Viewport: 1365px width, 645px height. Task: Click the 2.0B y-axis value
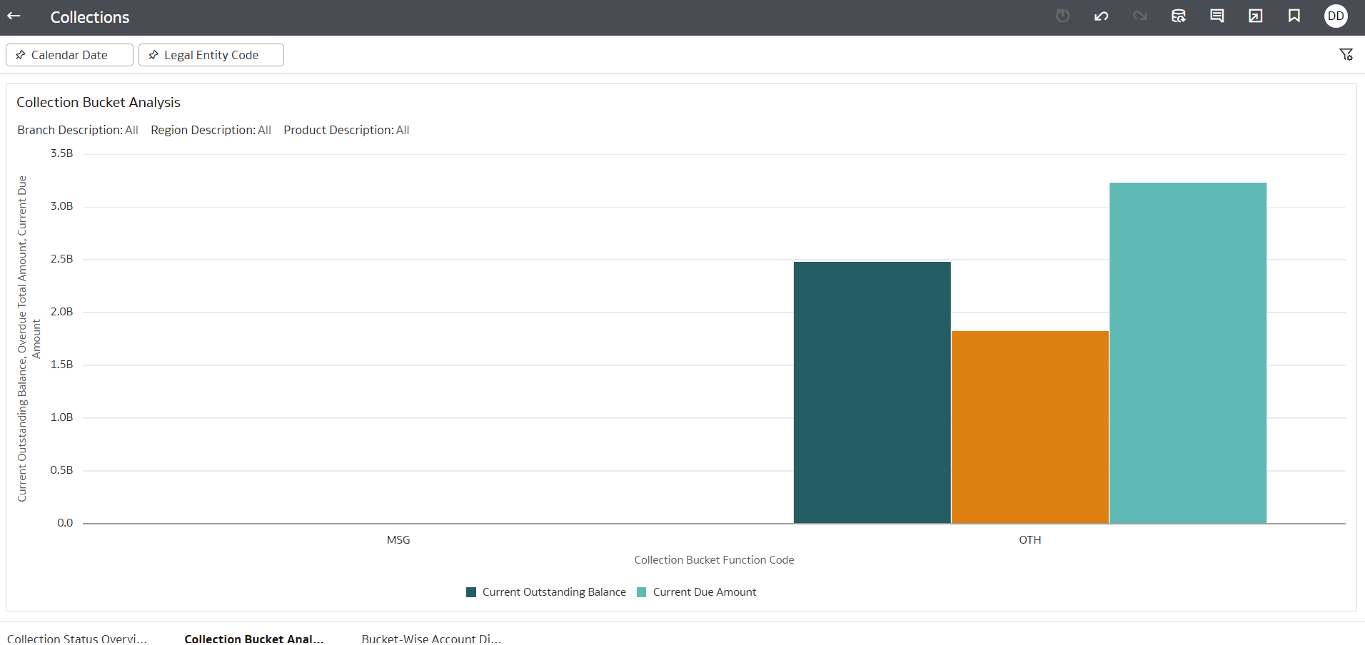click(61, 312)
